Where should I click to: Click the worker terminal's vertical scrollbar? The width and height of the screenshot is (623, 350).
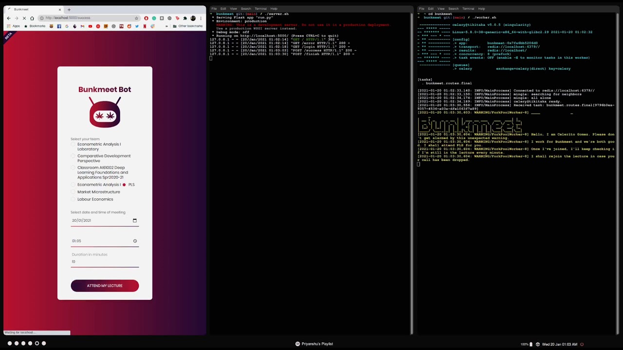click(x=618, y=173)
